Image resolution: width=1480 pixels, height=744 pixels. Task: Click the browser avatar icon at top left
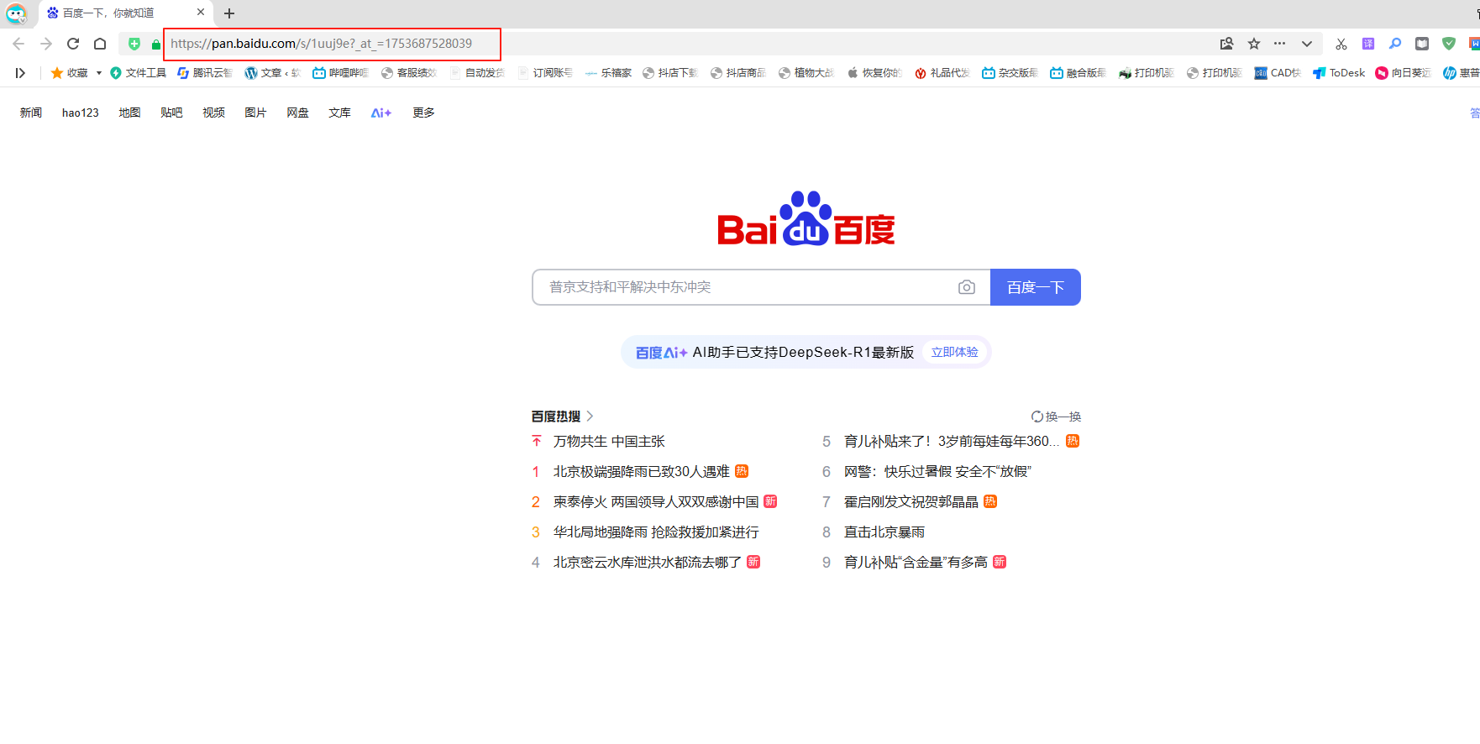16,13
